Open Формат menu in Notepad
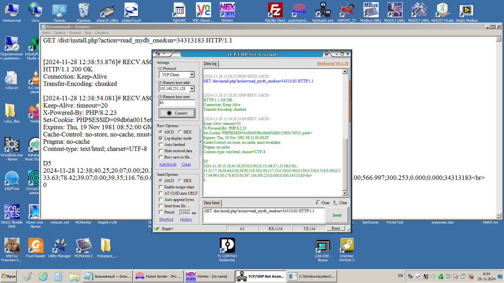Screen dimensions: 504x283 point(75,32)
